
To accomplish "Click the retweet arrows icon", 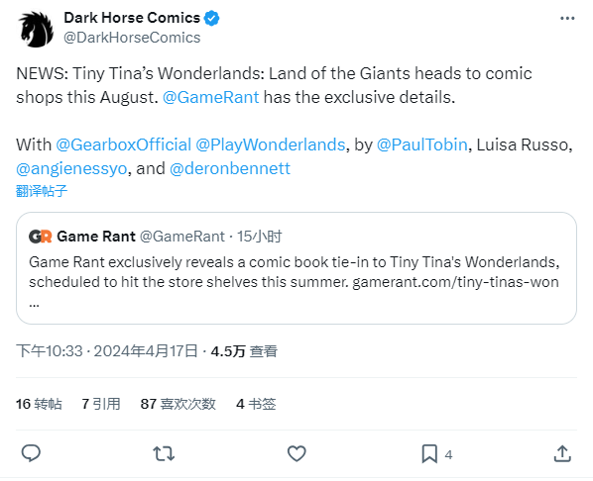I will coord(164,453).
